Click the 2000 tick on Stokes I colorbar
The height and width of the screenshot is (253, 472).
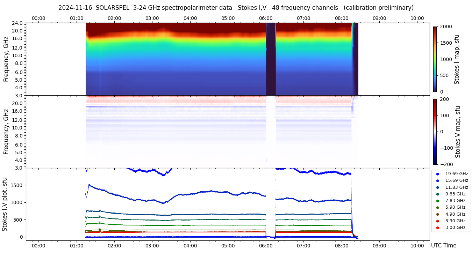[x=445, y=27]
